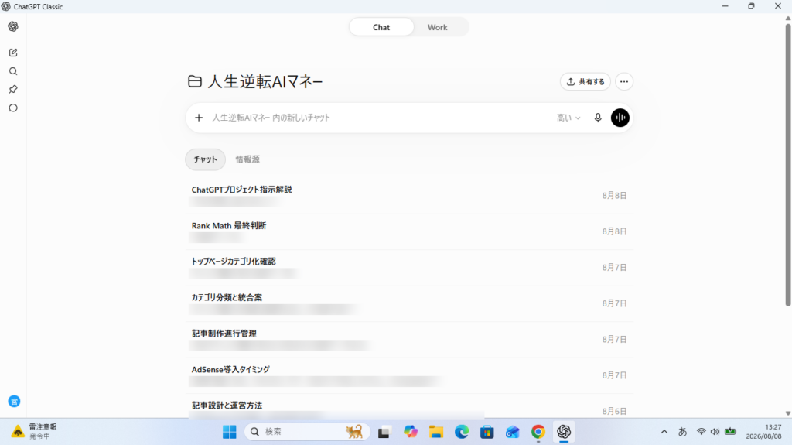
Task: Open the chat bubble icon in sidebar
Action: click(x=13, y=108)
